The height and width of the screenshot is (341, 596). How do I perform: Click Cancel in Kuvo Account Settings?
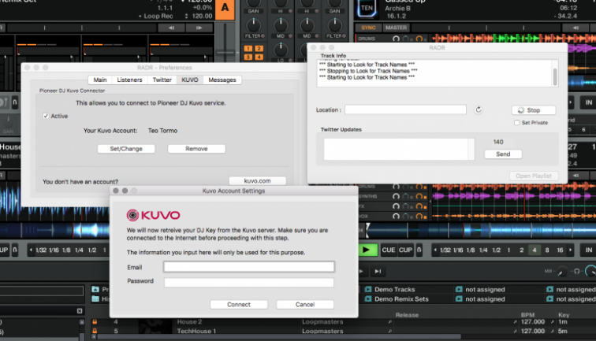point(305,304)
